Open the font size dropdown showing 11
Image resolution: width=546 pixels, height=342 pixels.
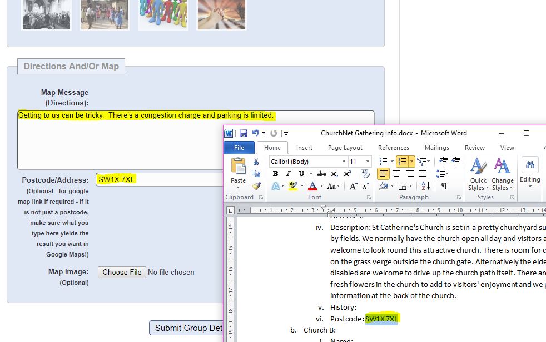pos(368,162)
